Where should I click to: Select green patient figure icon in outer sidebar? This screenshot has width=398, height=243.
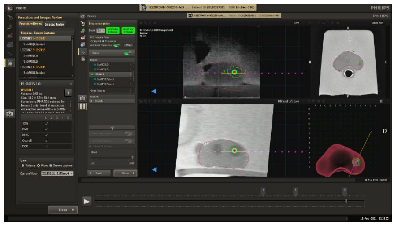click(10, 26)
